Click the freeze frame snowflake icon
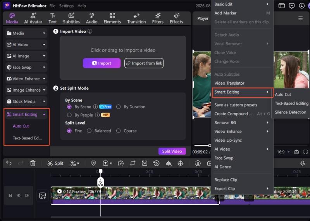310x221 pixels. coord(180,163)
